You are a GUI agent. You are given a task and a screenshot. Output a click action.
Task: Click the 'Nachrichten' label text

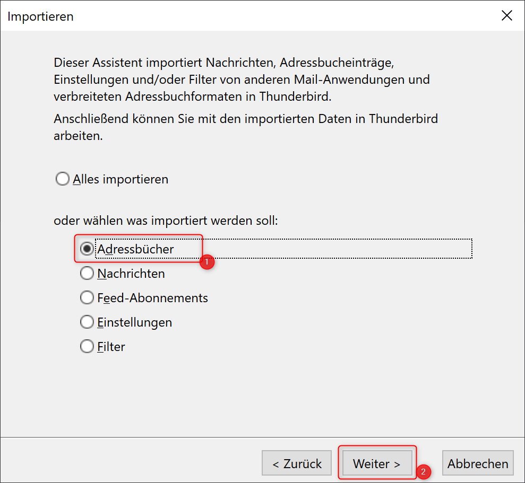click(x=131, y=274)
